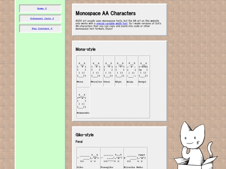Click the 'Fusagiko' name caption
Image resolution: width=226 pixels, height=169 pixels.
pos(107,167)
